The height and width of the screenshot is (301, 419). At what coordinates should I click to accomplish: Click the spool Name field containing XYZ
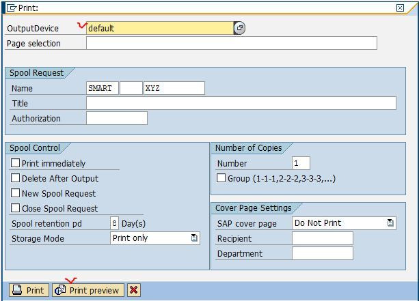174,88
